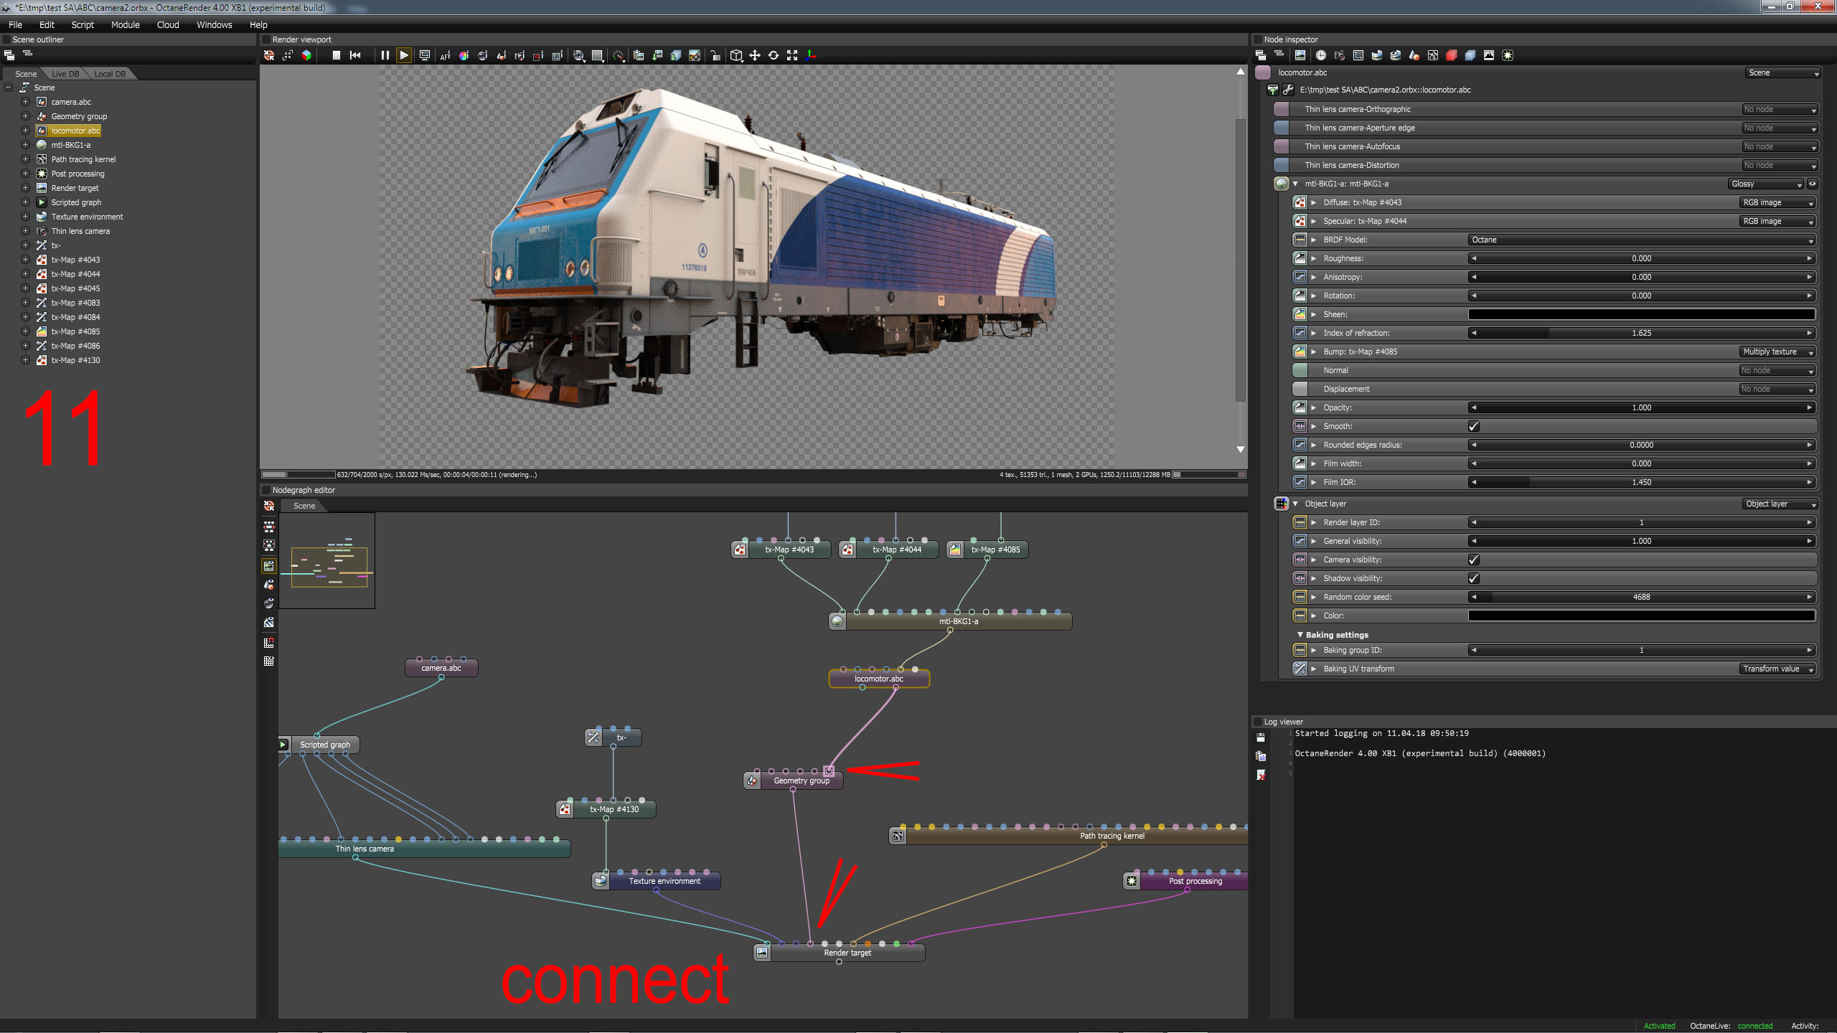Collapse the Object layer section
Image resolution: width=1837 pixels, height=1033 pixels.
pos(1295,504)
